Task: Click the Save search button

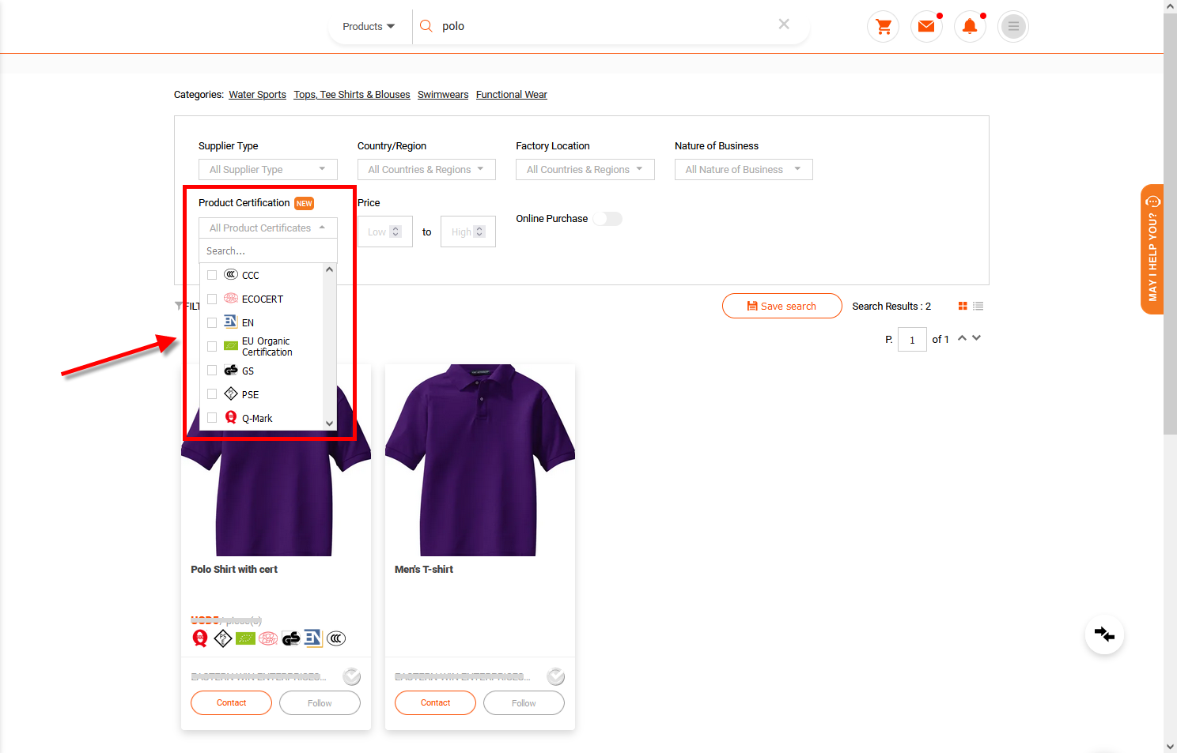Action: click(x=782, y=306)
